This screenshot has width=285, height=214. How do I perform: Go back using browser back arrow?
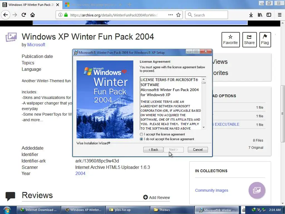6,15
